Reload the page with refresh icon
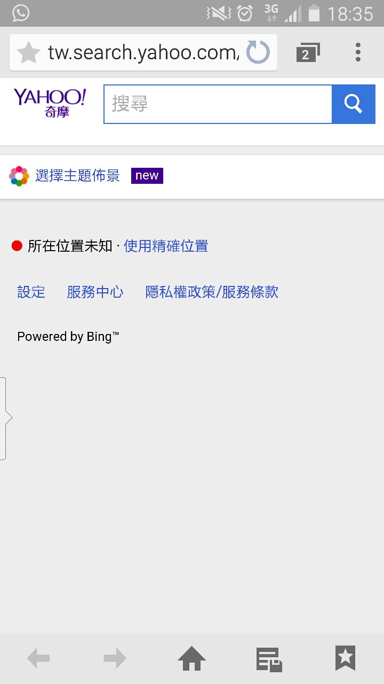The width and height of the screenshot is (384, 684). (258, 53)
